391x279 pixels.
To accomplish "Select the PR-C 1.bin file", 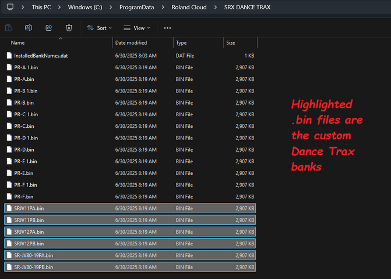I will pos(130,115).
